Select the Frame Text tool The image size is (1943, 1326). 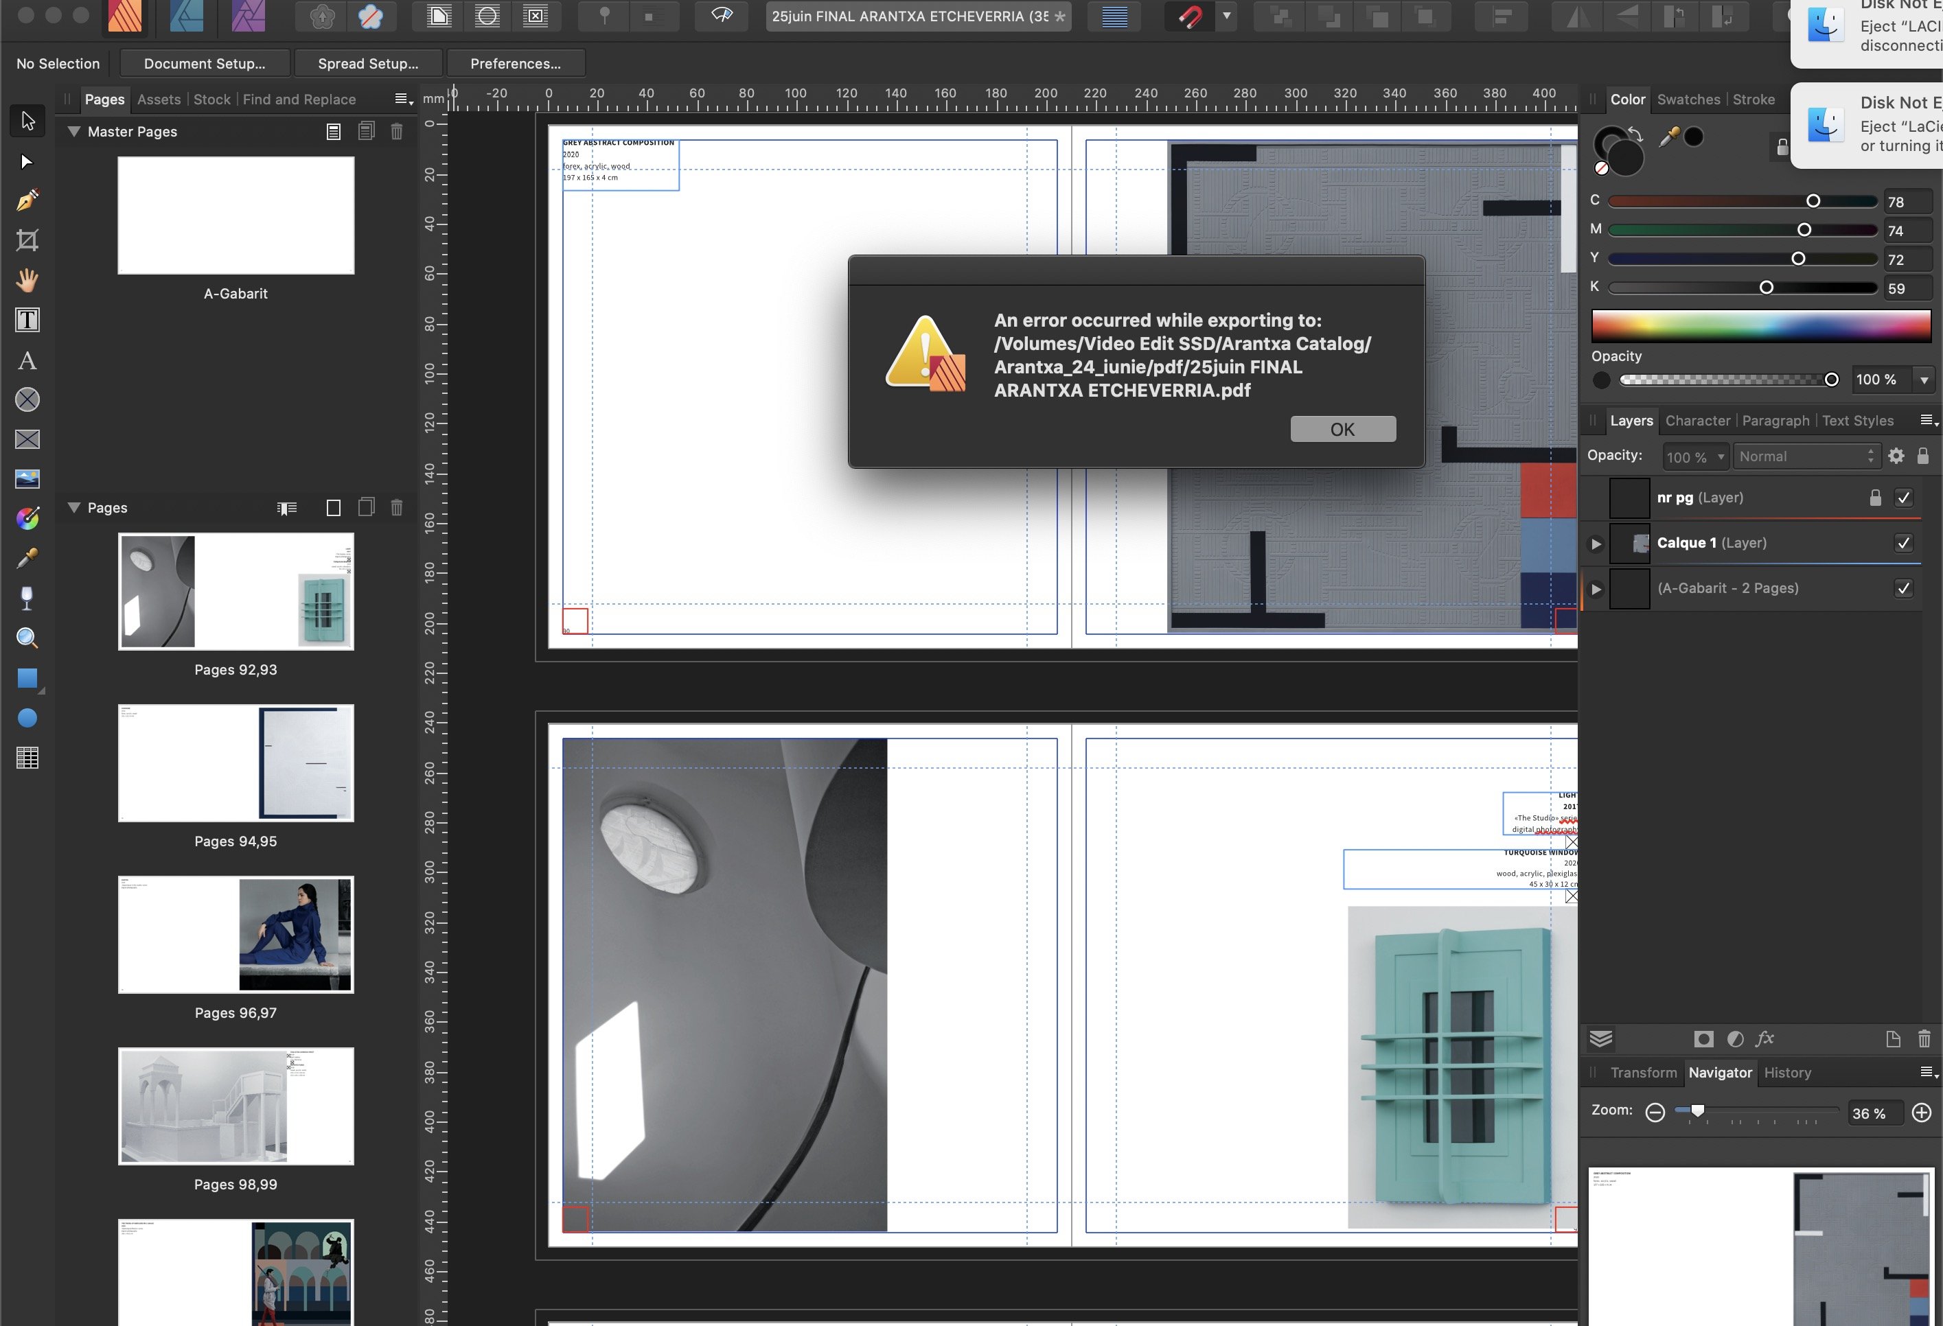pyautogui.click(x=27, y=320)
